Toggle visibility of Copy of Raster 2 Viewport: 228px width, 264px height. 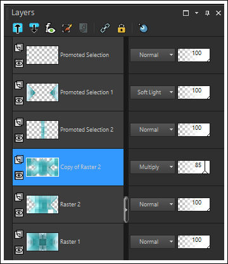(19, 175)
